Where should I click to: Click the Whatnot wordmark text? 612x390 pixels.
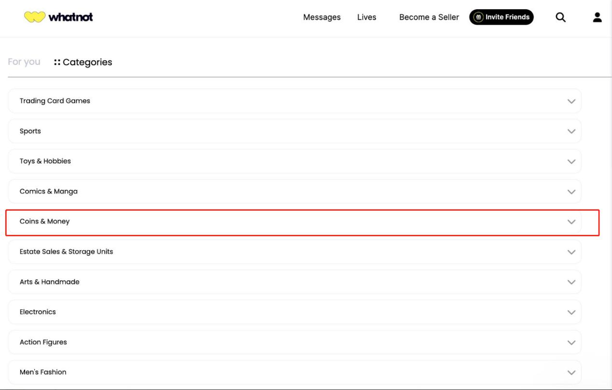coord(70,17)
